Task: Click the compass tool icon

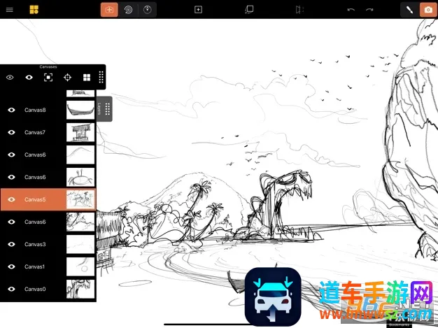Action: tap(147, 10)
